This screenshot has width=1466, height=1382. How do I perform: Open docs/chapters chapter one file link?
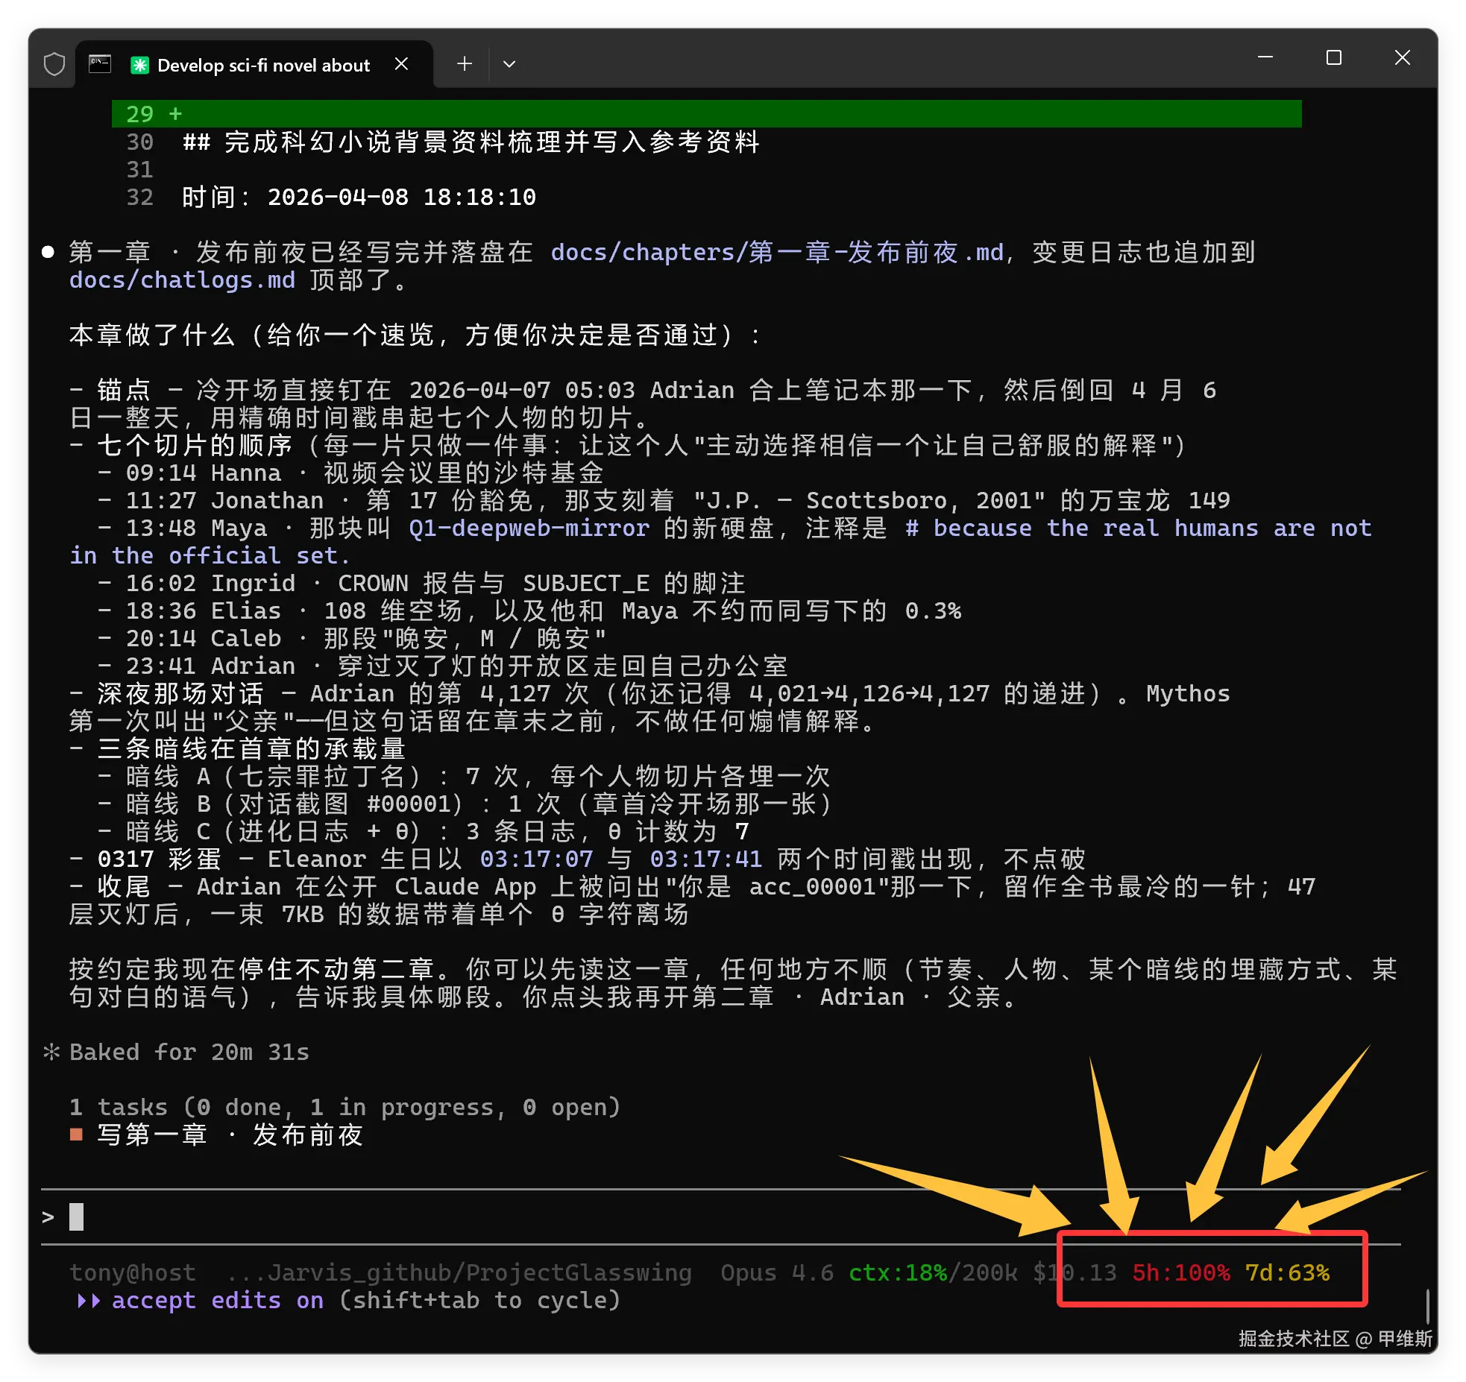[777, 253]
